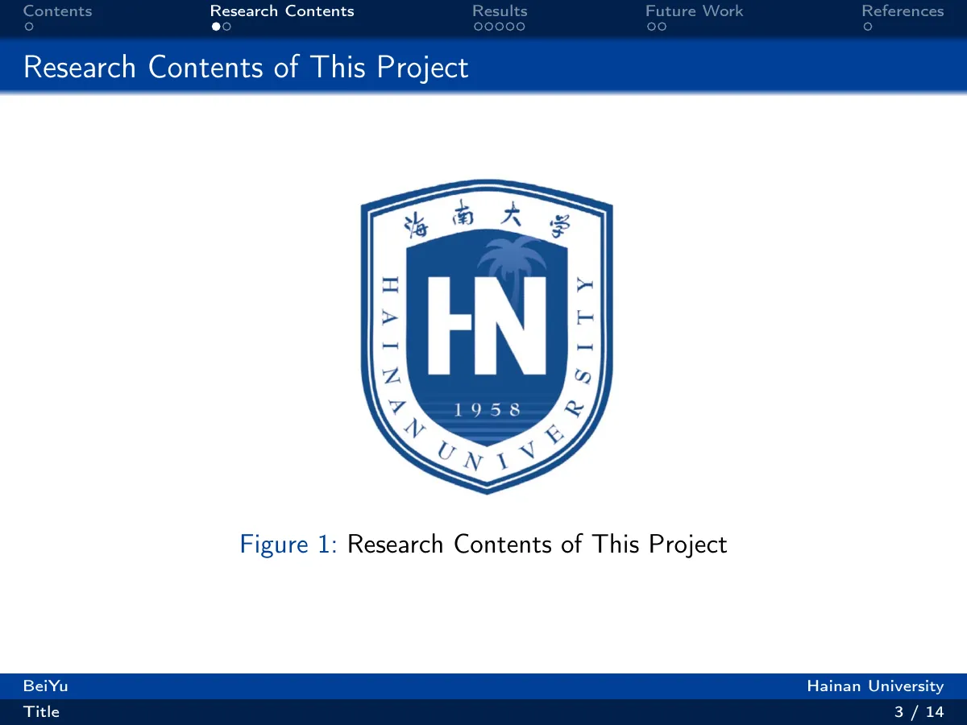
Task: Open the Research Contents section
Action: tap(282, 11)
